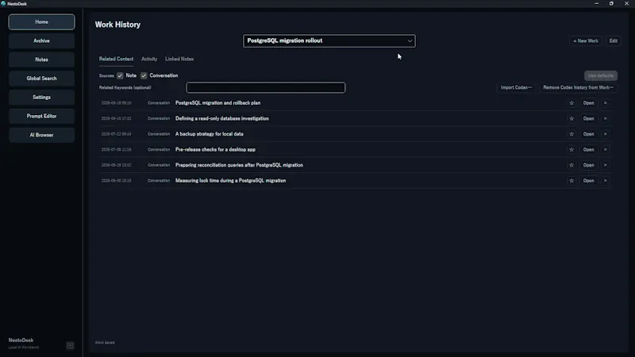
Task: Star the Measuring lock time row
Action: [571, 181]
